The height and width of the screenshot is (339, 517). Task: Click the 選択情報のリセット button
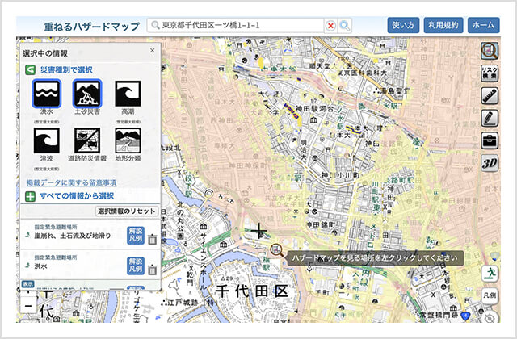(x=127, y=211)
